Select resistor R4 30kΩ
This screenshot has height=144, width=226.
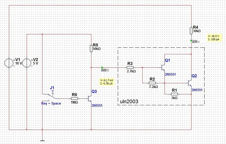[191, 31]
